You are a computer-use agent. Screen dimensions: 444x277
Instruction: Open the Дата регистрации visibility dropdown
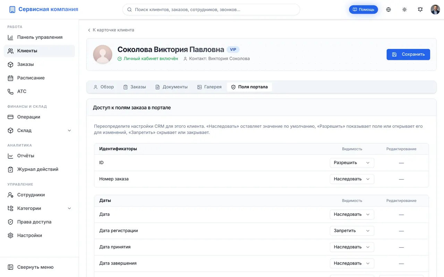click(x=352, y=230)
